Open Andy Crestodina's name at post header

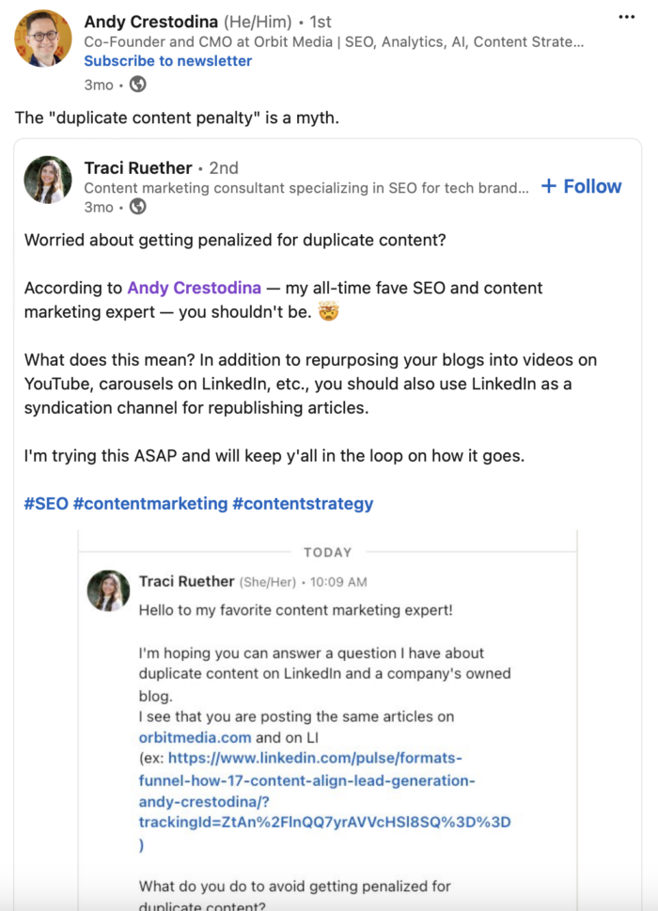click(165, 21)
